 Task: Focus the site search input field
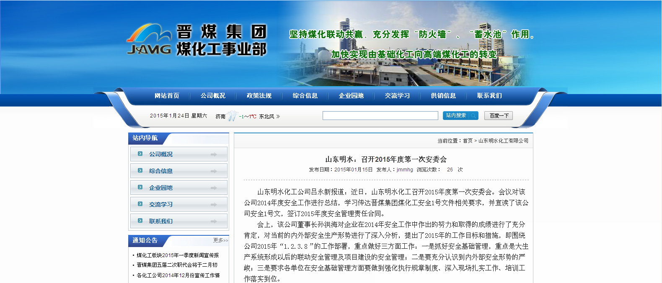(x=380, y=115)
